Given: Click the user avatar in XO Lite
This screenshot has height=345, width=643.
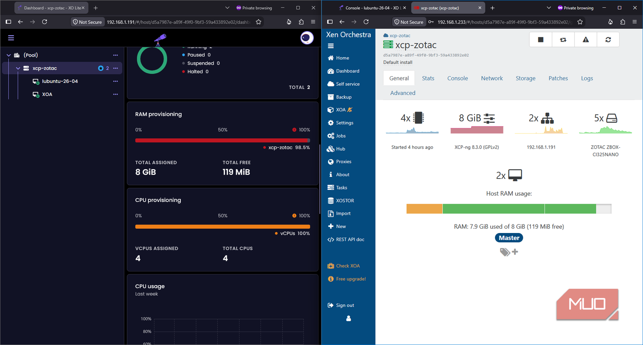Looking at the screenshot, I should point(307,38).
